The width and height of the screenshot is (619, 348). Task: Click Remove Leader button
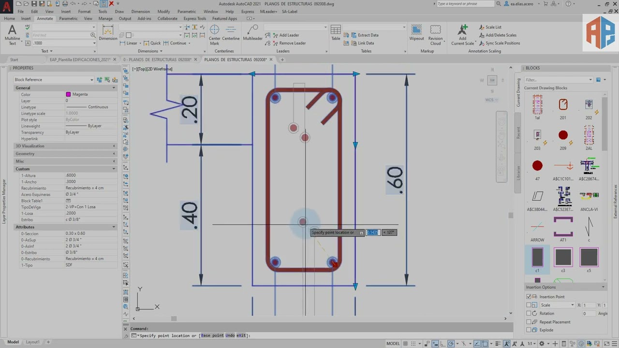point(289,43)
